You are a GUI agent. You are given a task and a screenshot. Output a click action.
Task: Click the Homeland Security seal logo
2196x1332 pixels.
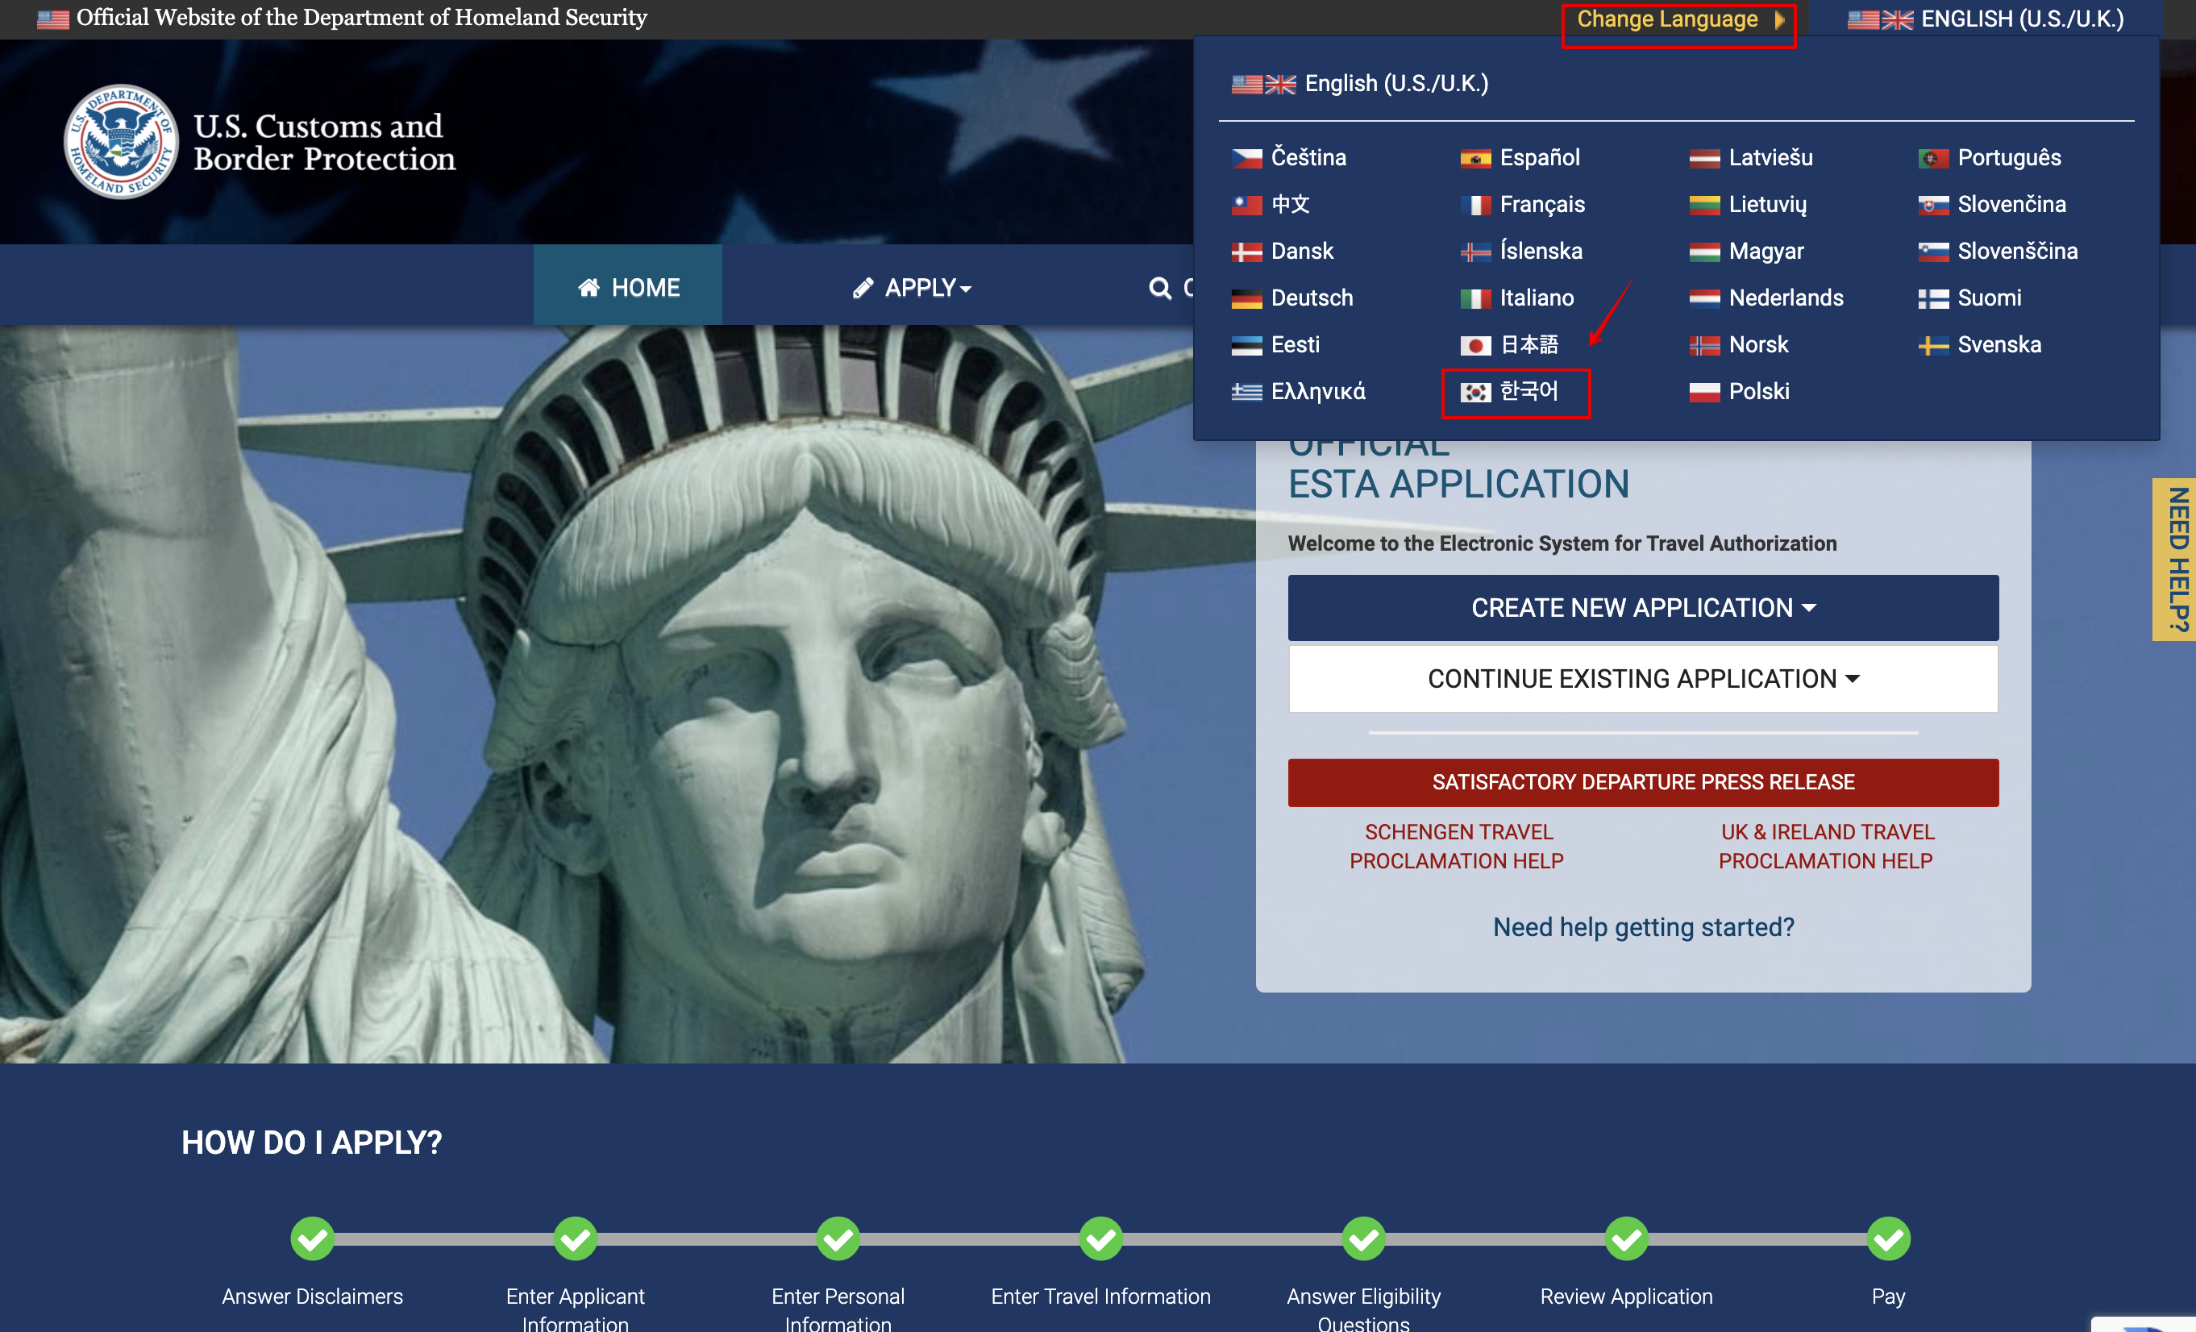pos(121,143)
